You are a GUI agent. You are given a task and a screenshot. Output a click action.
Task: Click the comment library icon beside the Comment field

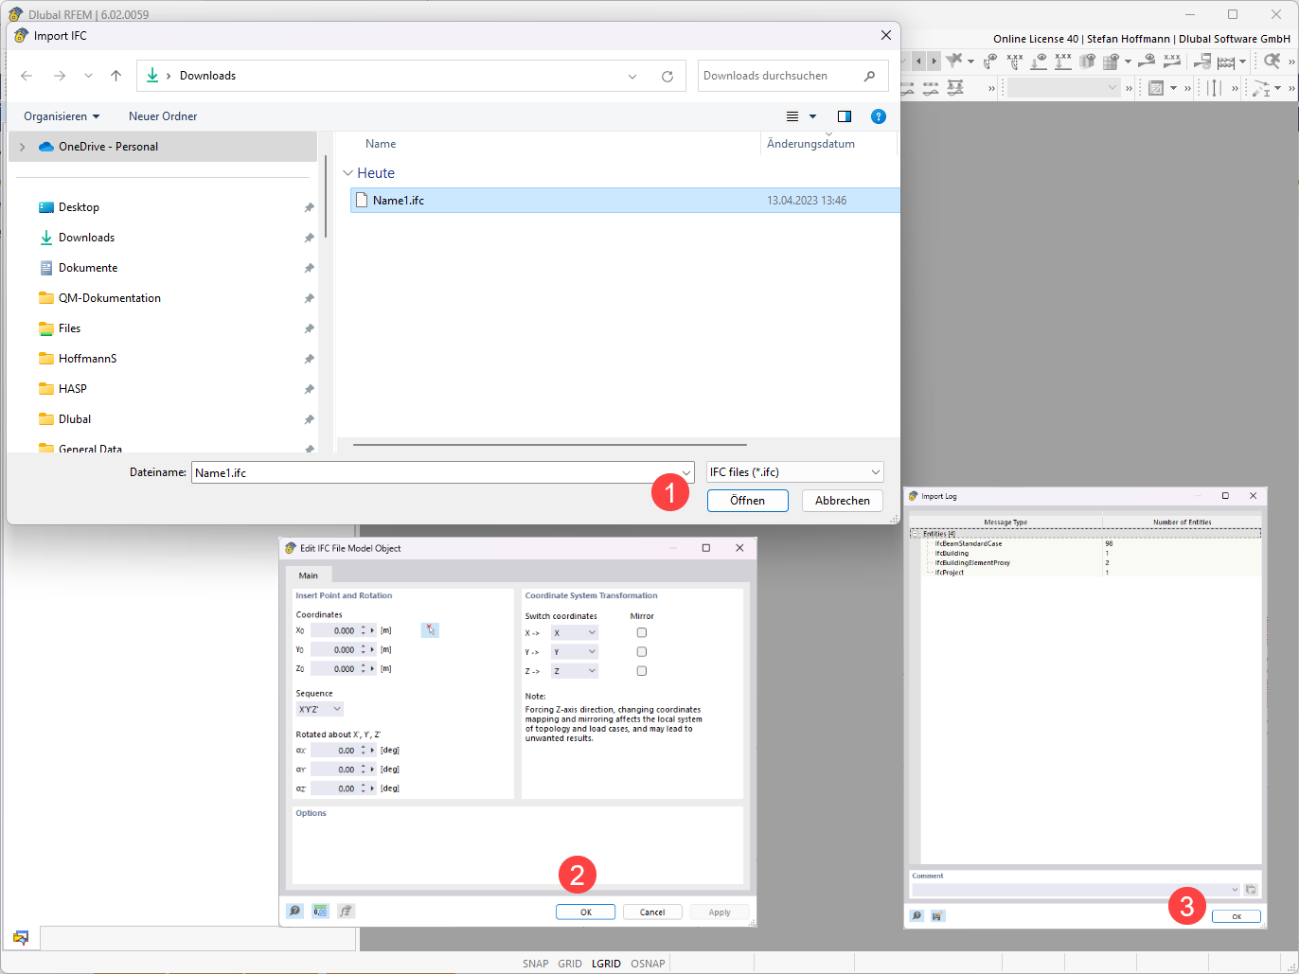click(x=1251, y=890)
